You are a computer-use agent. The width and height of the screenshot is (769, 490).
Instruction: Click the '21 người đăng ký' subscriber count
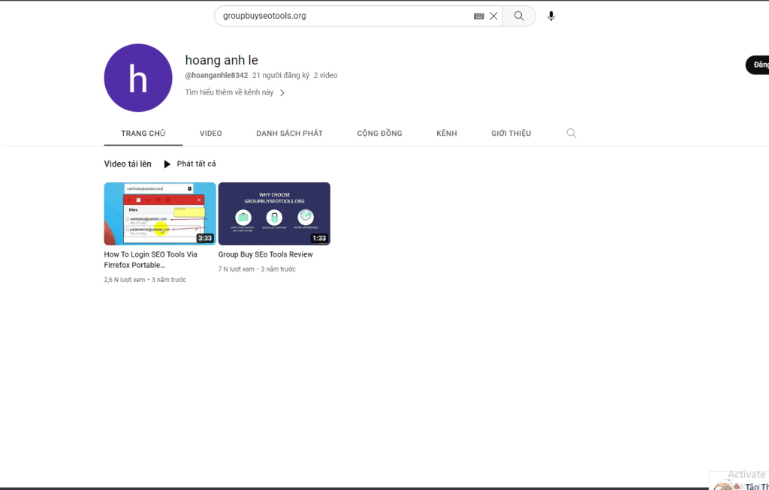281,76
